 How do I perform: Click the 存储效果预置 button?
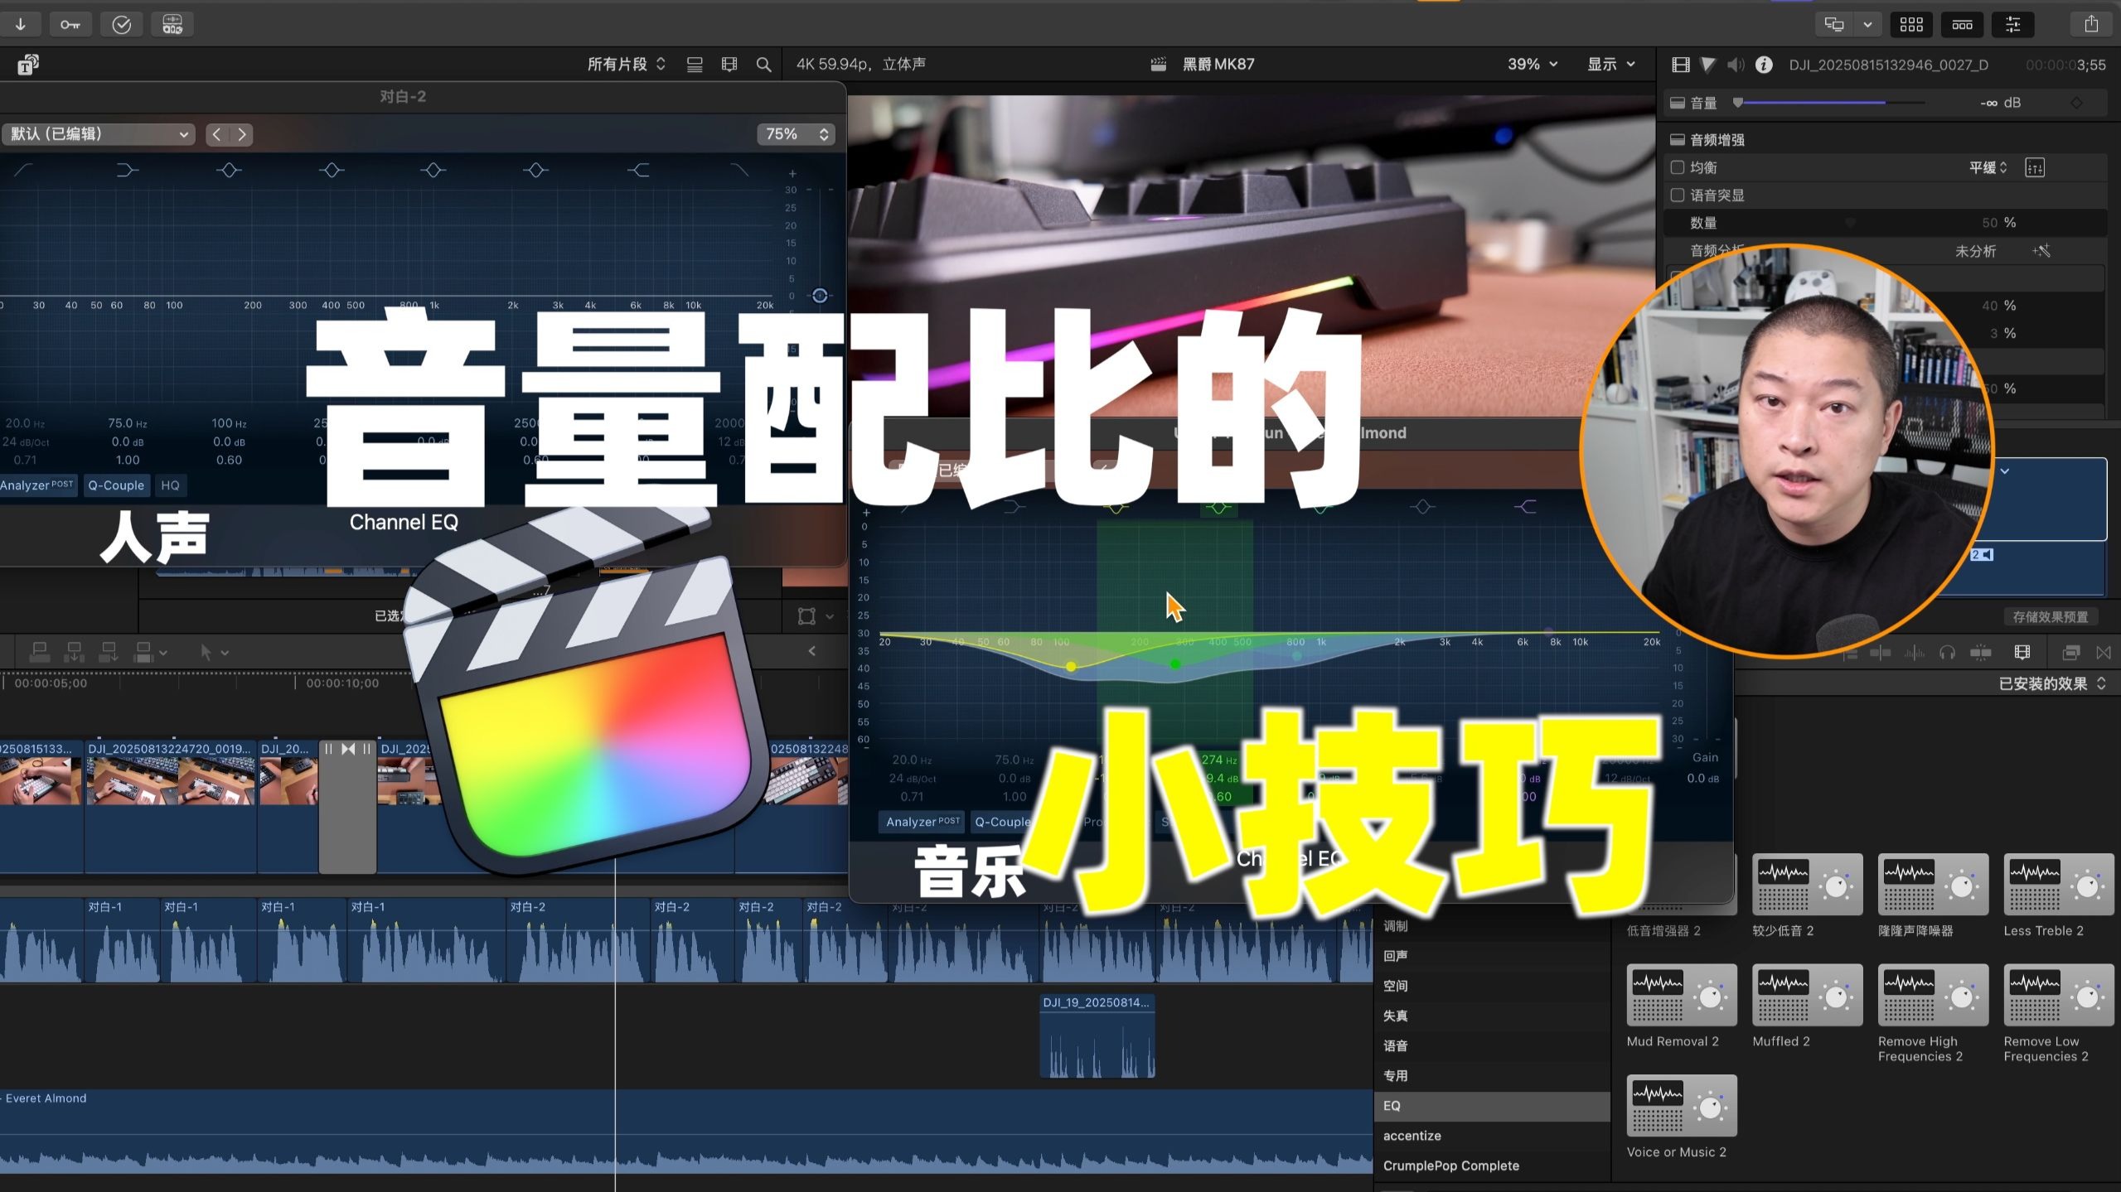click(2051, 617)
